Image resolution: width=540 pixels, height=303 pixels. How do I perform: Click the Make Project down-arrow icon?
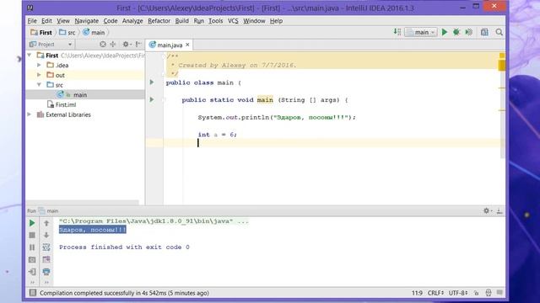point(397,32)
